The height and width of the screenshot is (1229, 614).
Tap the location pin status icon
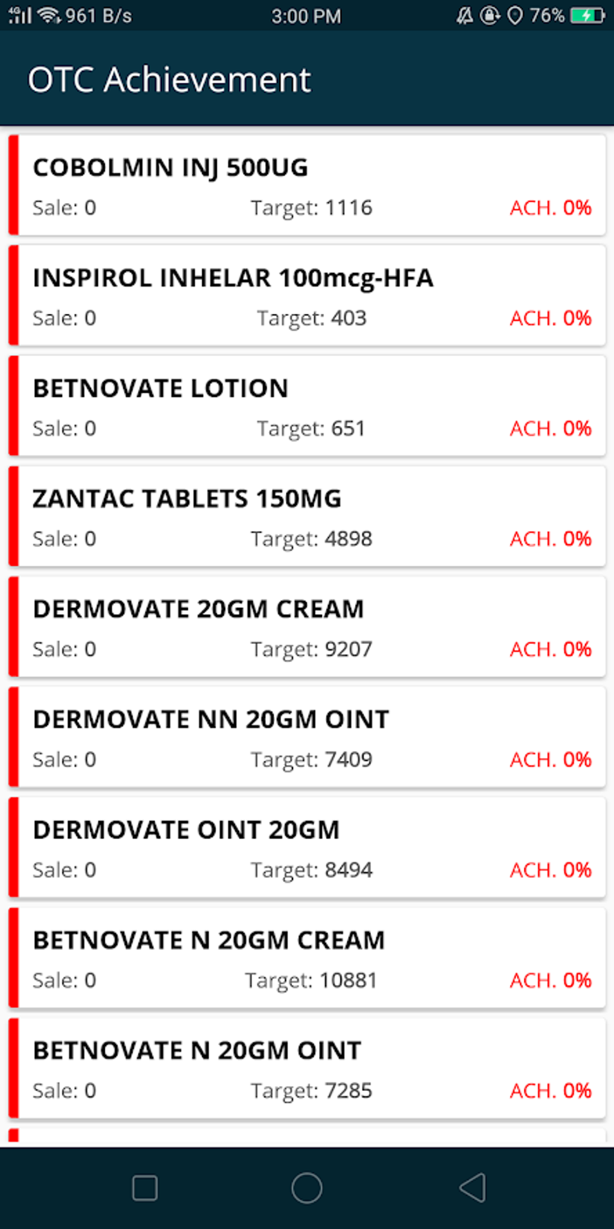coord(515,16)
